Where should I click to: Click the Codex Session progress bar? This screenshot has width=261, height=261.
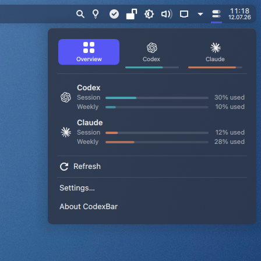157,98
